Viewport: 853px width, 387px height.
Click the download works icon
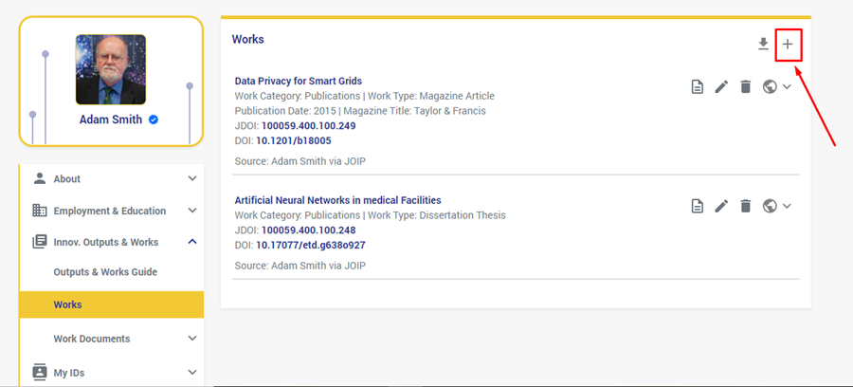click(763, 45)
